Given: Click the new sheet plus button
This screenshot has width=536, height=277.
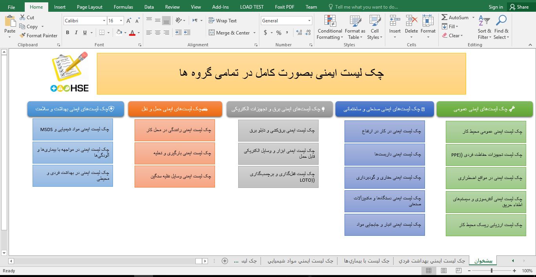Looking at the screenshot, I should (x=225, y=261).
